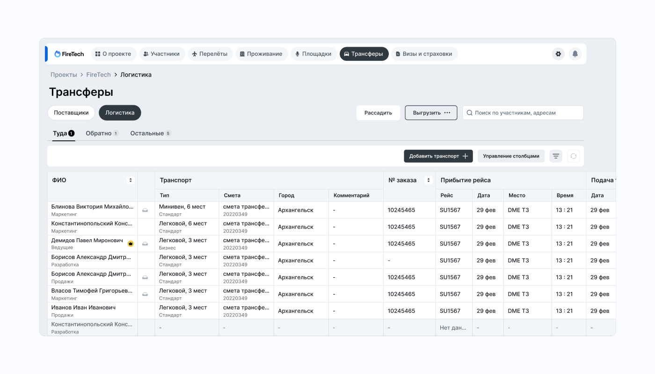The width and height of the screenshot is (655, 374).
Task: Toggle sort order on the ФИО column
Action: coord(131,180)
